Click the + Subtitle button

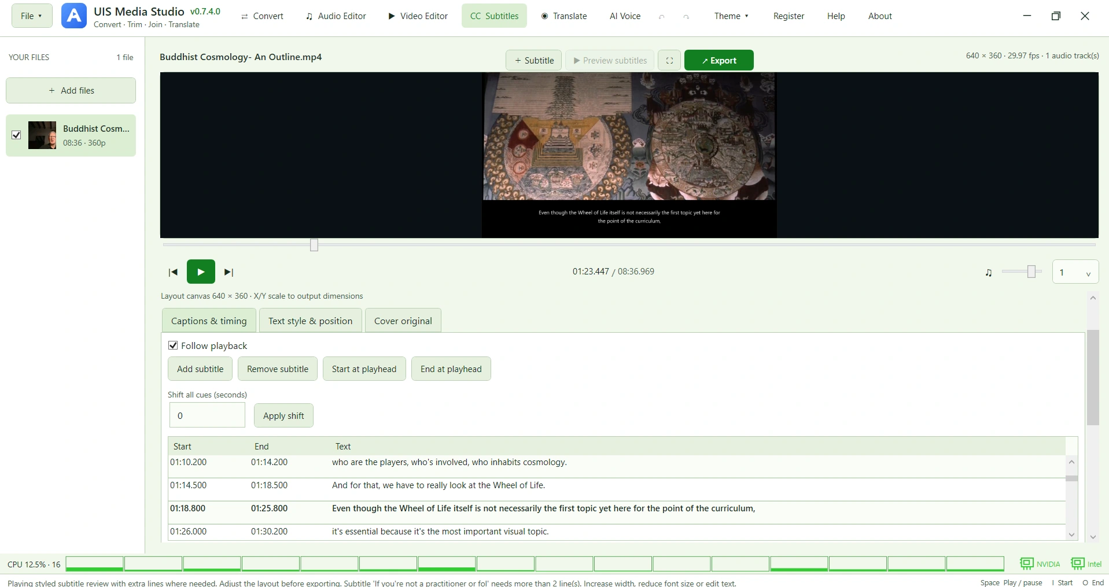coord(533,60)
